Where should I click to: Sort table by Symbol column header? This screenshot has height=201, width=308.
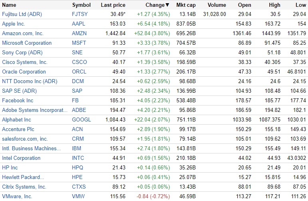81,5
